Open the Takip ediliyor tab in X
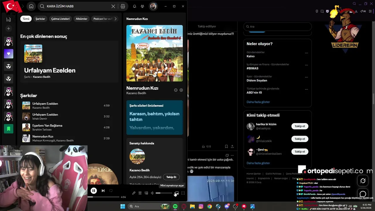This screenshot has width=375, height=211. [x=207, y=26]
